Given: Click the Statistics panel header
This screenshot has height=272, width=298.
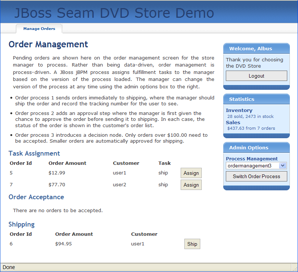Looking at the screenshot, I should point(242,99).
